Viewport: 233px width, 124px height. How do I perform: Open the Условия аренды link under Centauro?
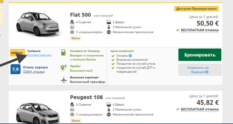[x=40, y=55]
